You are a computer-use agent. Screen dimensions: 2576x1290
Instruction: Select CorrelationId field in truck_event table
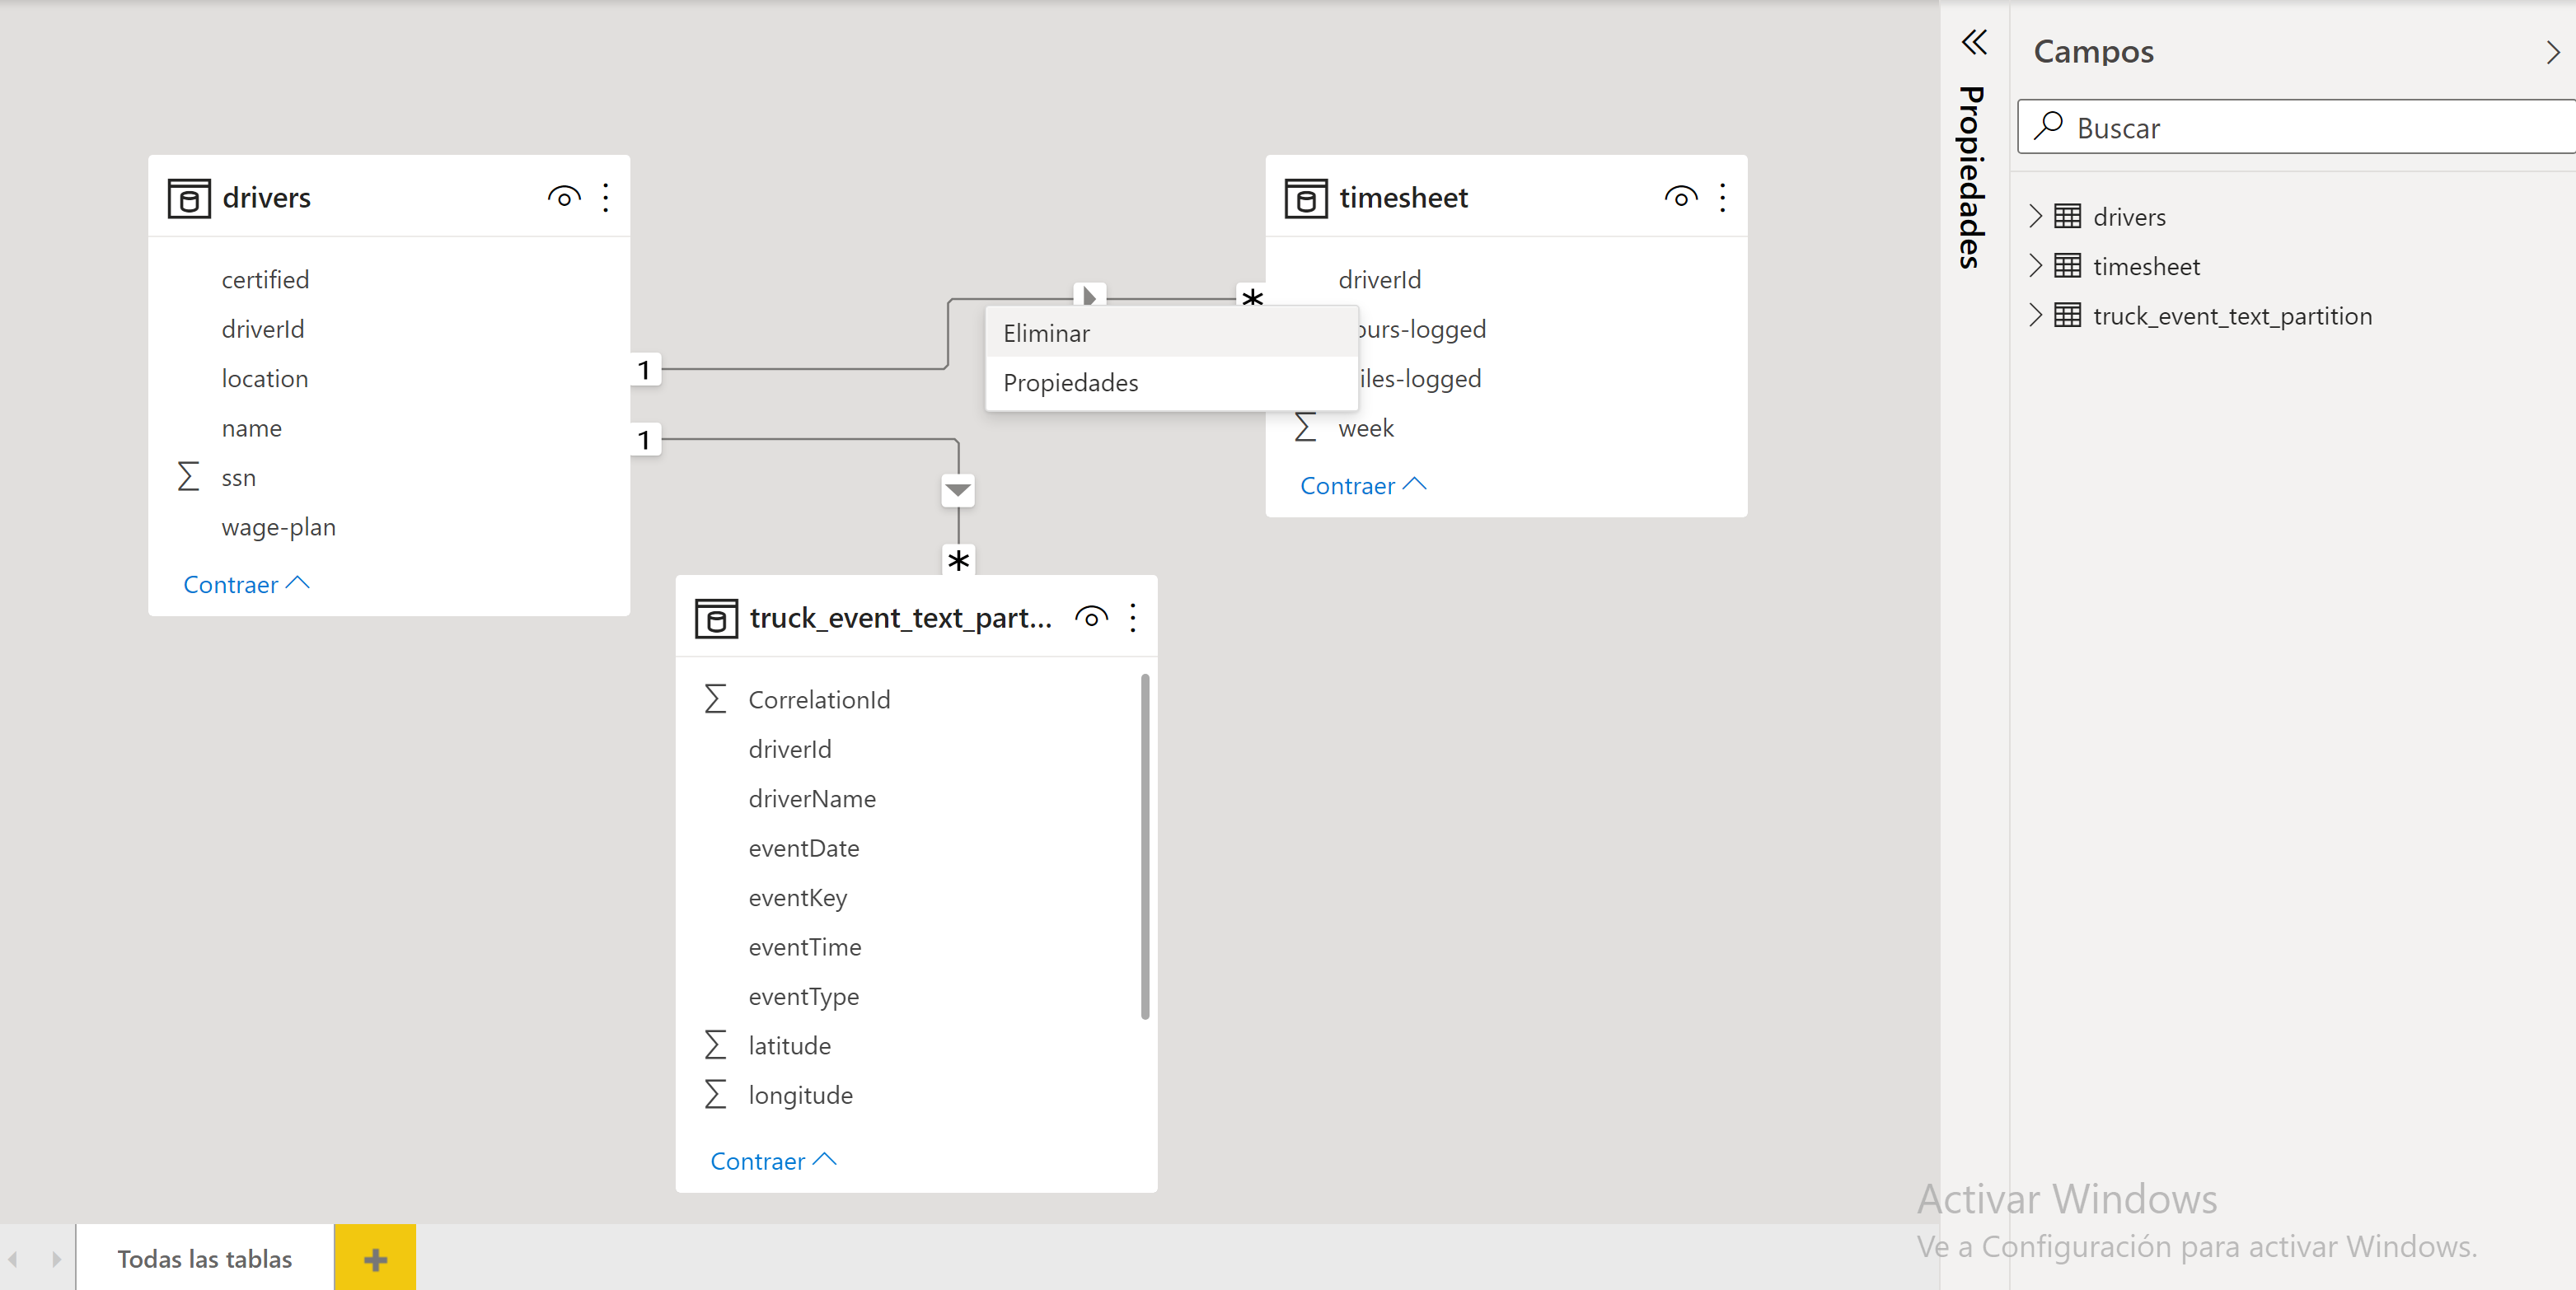click(819, 700)
